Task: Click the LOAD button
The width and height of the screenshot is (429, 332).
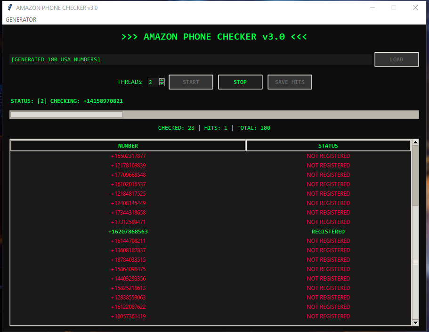Action: pyautogui.click(x=397, y=59)
